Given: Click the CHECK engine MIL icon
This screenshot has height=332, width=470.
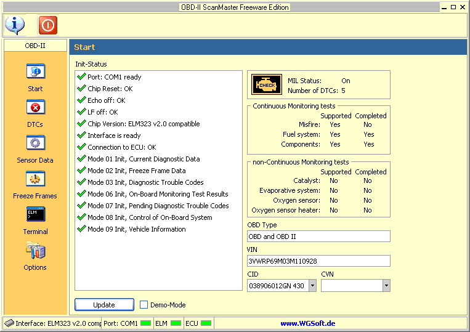Looking at the screenshot, I should (x=267, y=84).
